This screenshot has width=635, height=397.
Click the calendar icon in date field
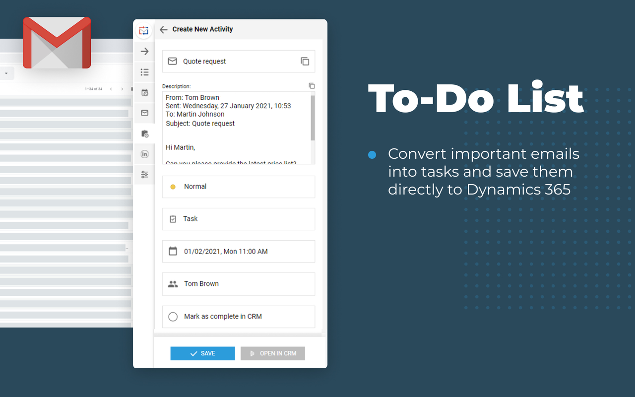[x=173, y=252]
